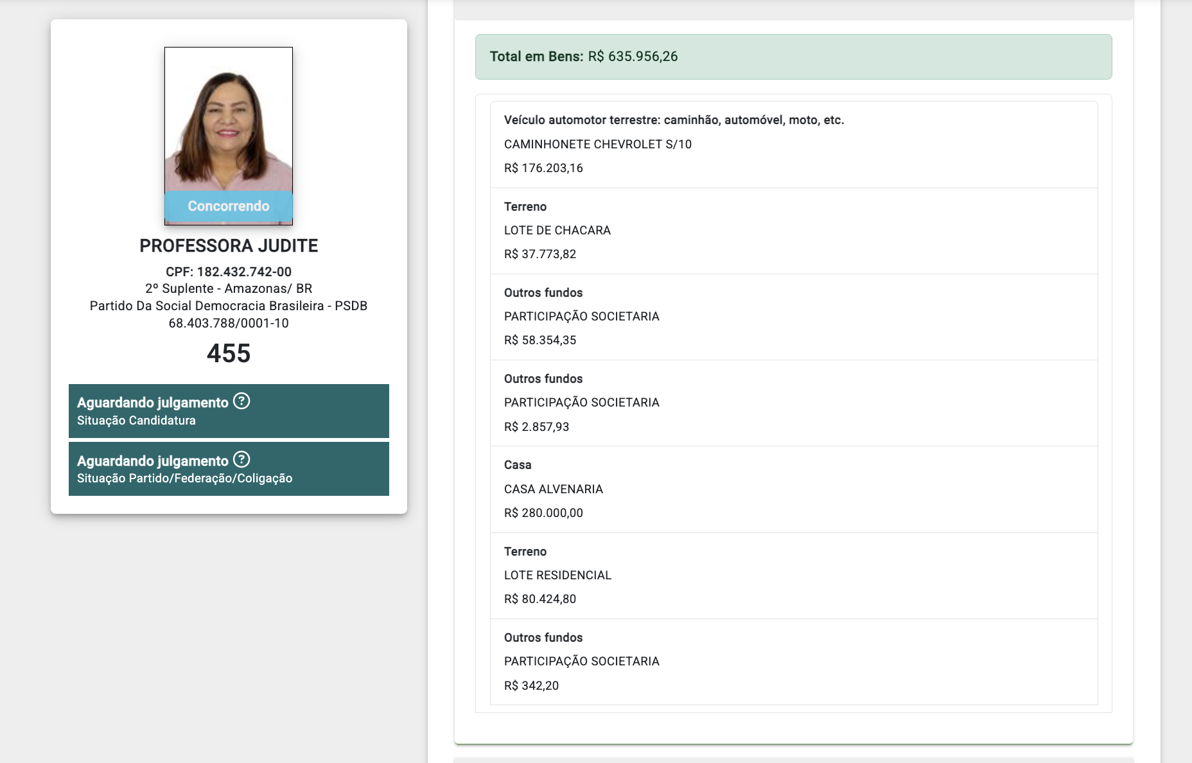Viewport: 1192px width, 763px height.
Task: Select LOTE DE CHACARA entry
Action: (557, 230)
